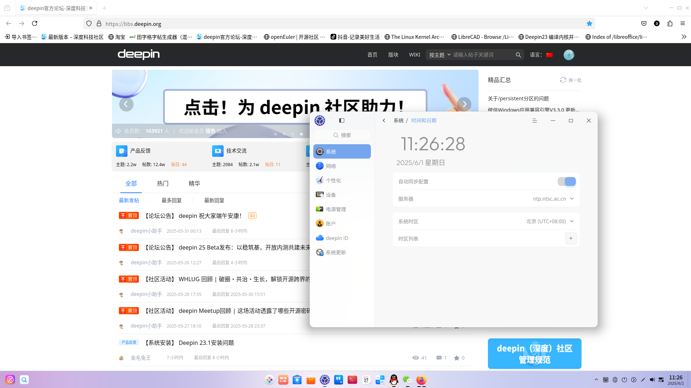The width and height of the screenshot is (691, 388).
Task: Open the tab list dropdown arrow
Action: coord(646,8)
